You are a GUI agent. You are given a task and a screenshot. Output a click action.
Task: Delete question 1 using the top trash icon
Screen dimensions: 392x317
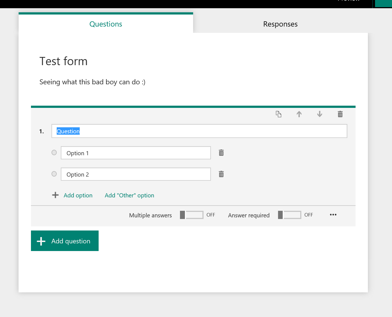340,114
